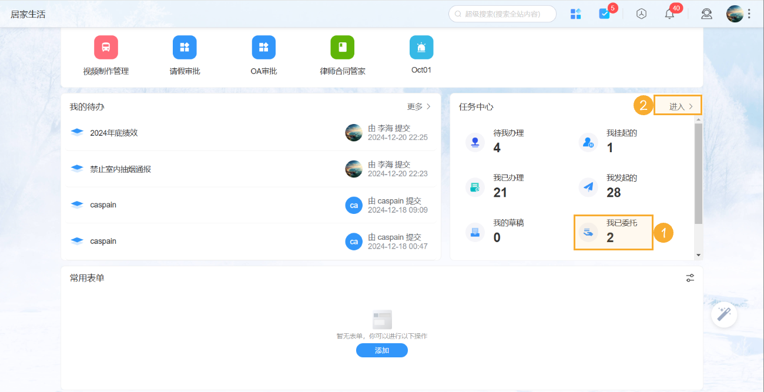Screen dimensions: 764x392
Task: Click the magic wand floating button
Action: click(724, 314)
